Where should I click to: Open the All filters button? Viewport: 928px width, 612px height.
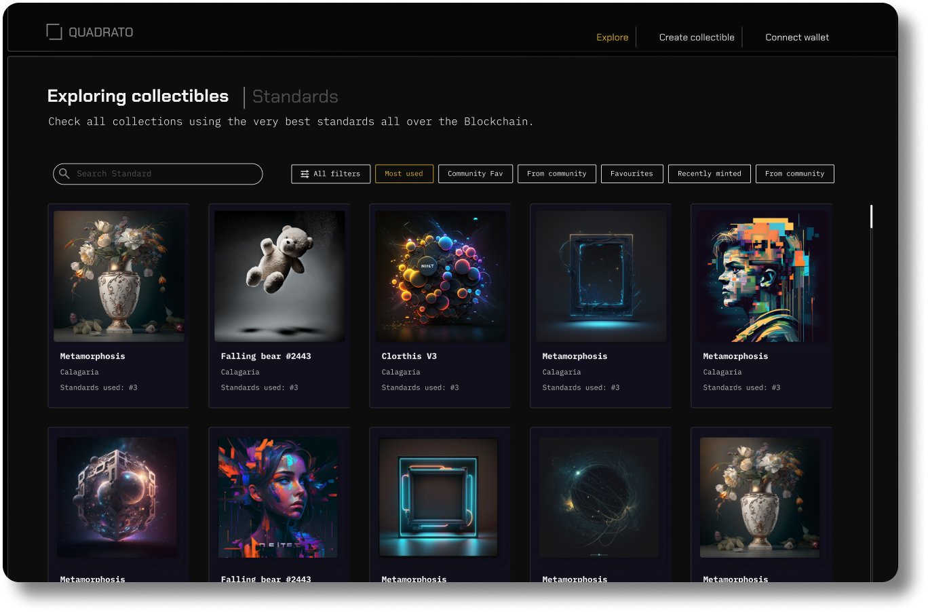coord(331,174)
